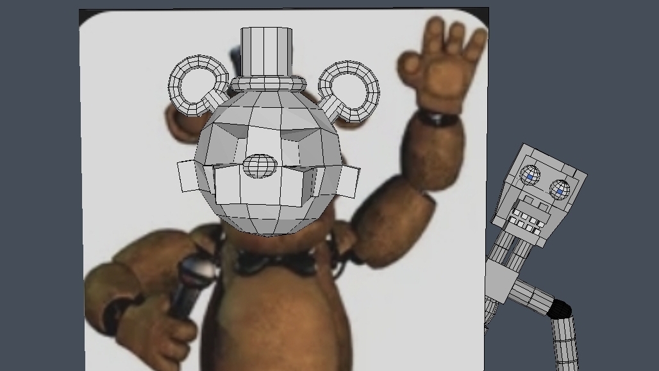Select the endoskeleton's right eye sphere
This screenshot has width=659, height=371.
(x=560, y=190)
